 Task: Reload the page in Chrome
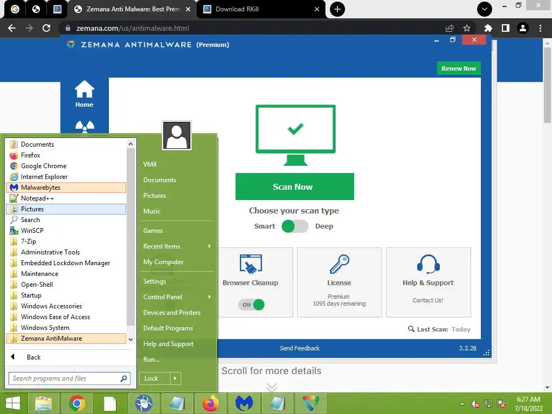pos(46,28)
